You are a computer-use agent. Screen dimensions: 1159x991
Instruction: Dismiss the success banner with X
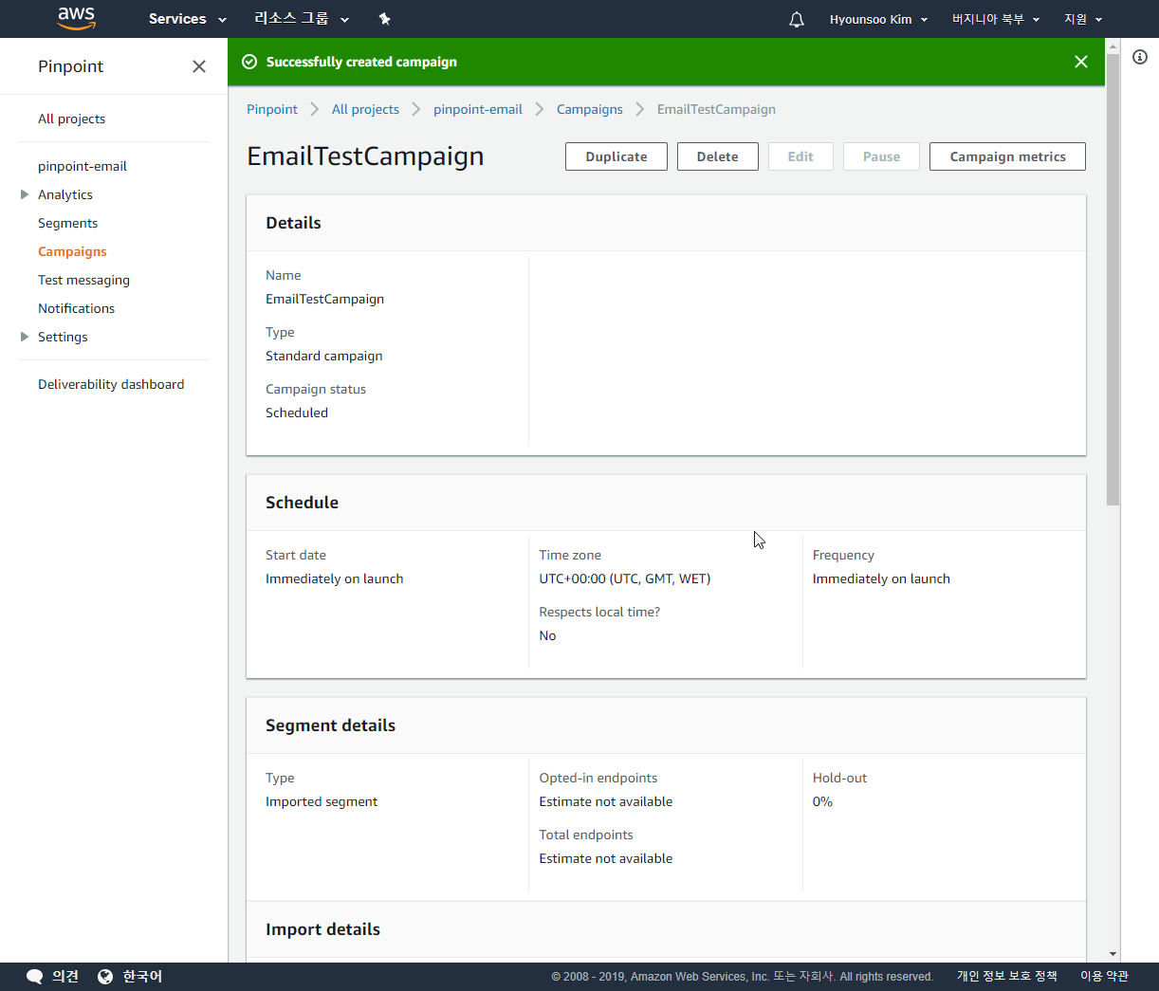pyautogui.click(x=1081, y=62)
